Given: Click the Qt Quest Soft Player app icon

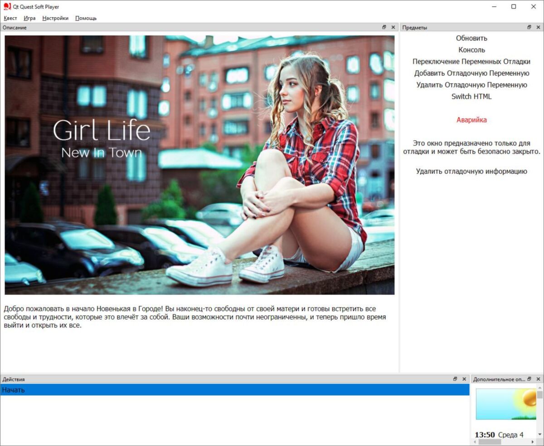Looking at the screenshot, I should tap(7, 7).
